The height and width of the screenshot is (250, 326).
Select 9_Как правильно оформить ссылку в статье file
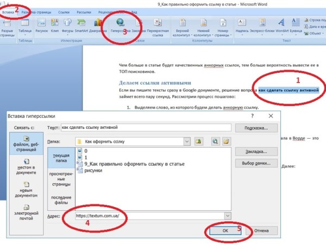pyautogui.click(x=131, y=164)
